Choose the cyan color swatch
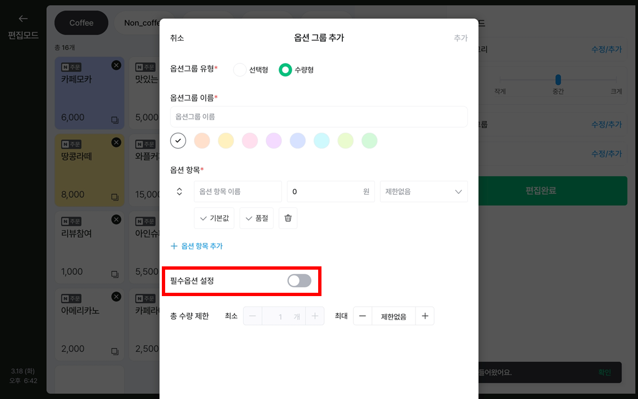 pos(321,141)
